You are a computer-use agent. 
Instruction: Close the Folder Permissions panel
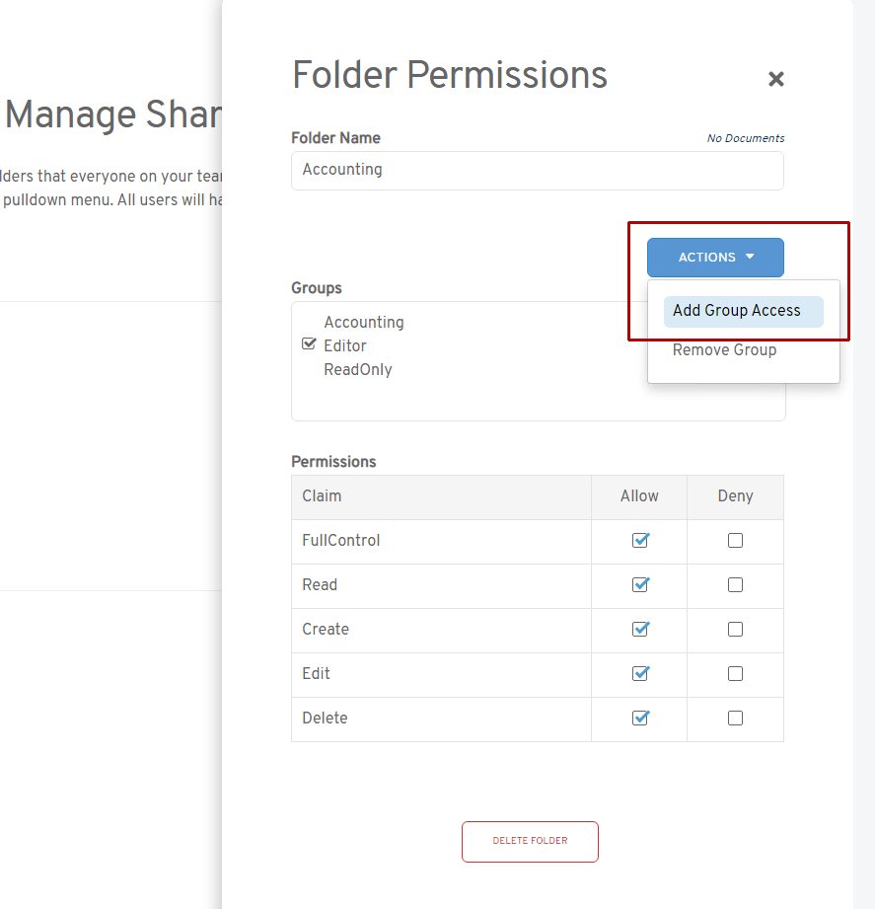[775, 79]
